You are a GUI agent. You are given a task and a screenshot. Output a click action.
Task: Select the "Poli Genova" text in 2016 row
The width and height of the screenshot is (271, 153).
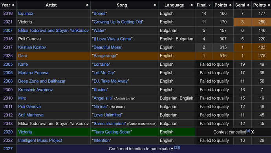(x=29, y=39)
